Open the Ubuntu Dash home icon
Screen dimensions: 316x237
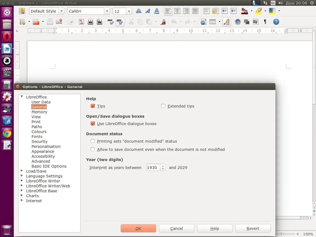click(x=7, y=13)
